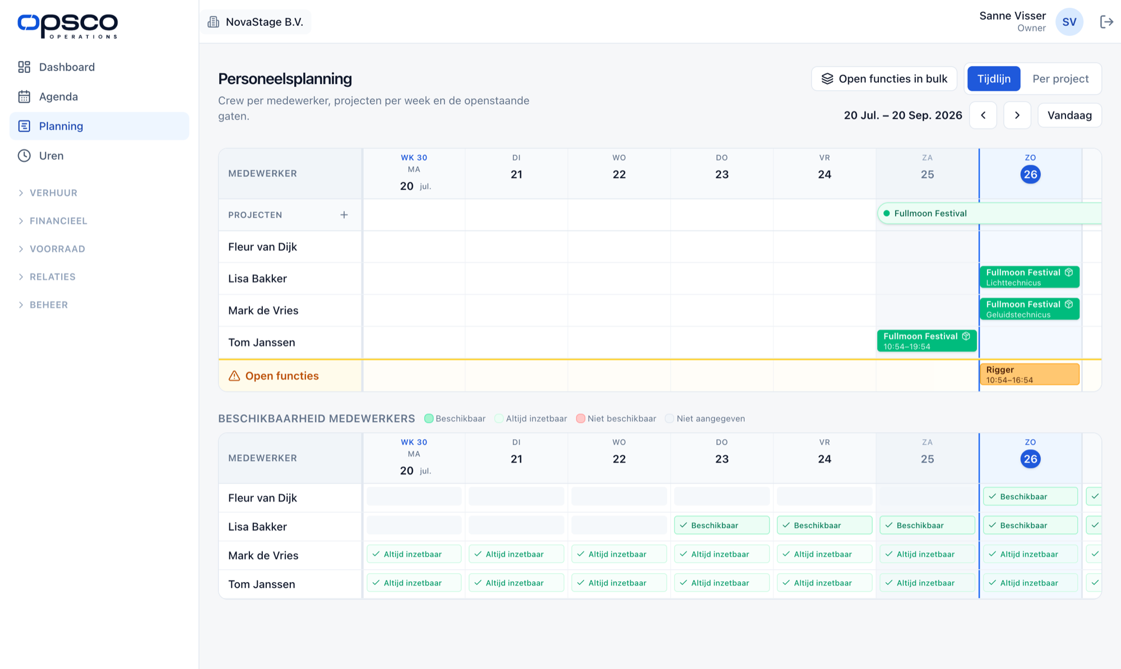Click the day 21 header in planning

pyautogui.click(x=516, y=174)
